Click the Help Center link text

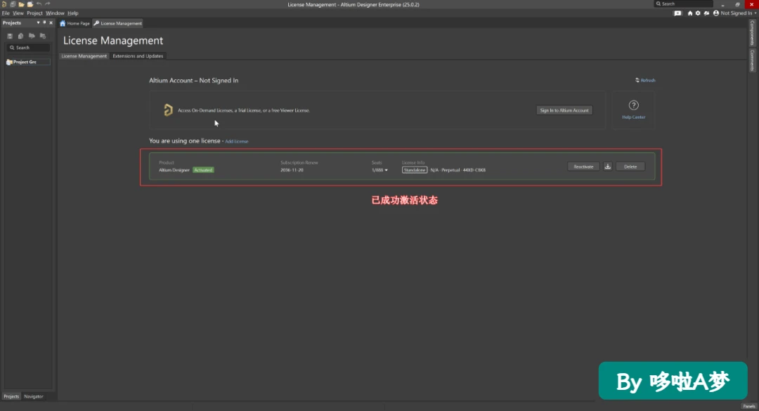(634, 117)
